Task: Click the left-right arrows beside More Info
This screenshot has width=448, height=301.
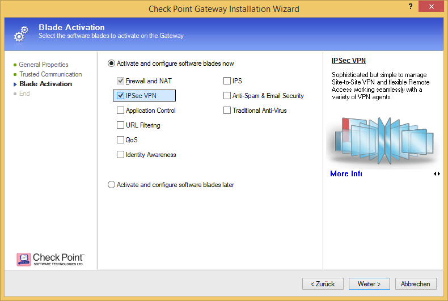Action: [x=437, y=173]
